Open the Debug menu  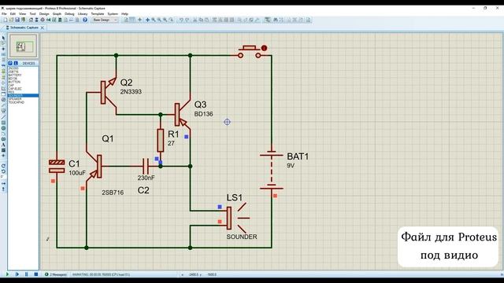pyautogui.click(x=69, y=14)
